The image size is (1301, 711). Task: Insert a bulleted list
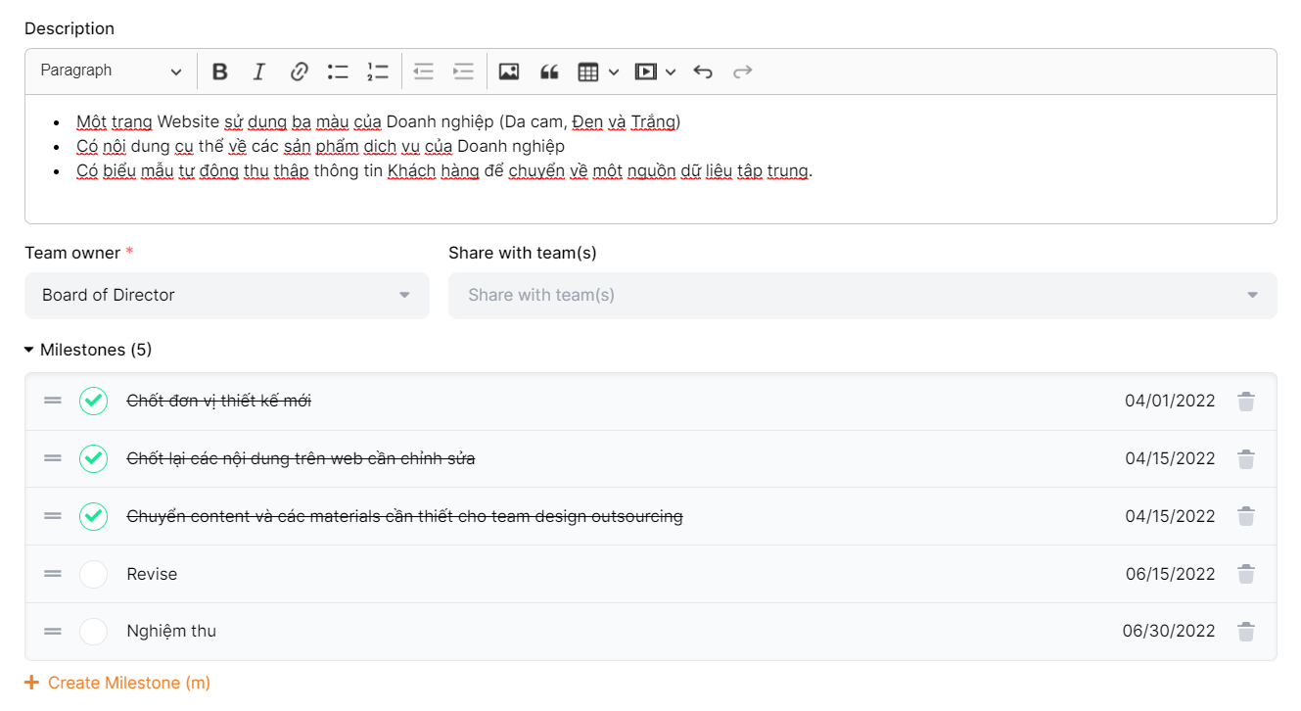339,71
